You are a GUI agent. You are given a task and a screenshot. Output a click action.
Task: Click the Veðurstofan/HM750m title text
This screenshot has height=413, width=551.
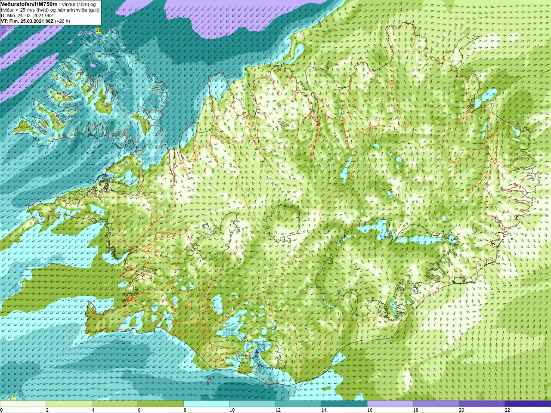click(x=29, y=4)
